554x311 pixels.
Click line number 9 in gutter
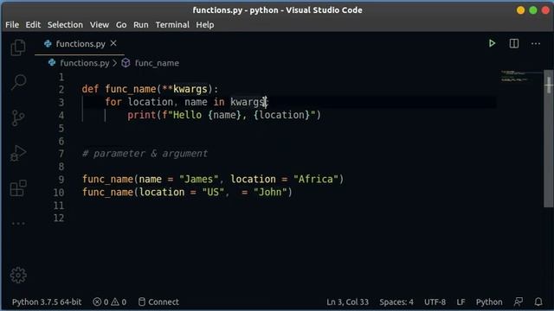pyautogui.click(x=61, y=180)
